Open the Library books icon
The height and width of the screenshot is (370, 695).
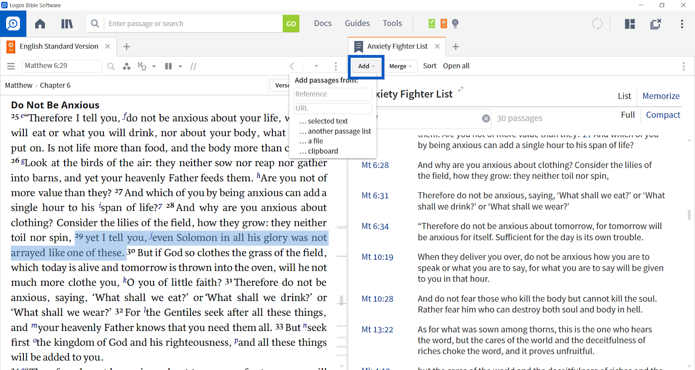click(x=67, y=23)
